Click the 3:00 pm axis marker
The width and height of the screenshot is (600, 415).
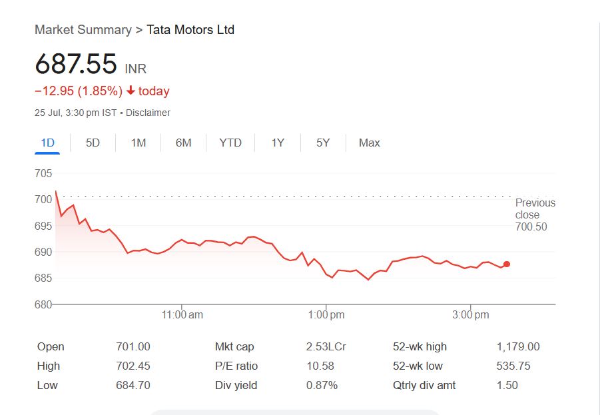(x=471, y=314)
